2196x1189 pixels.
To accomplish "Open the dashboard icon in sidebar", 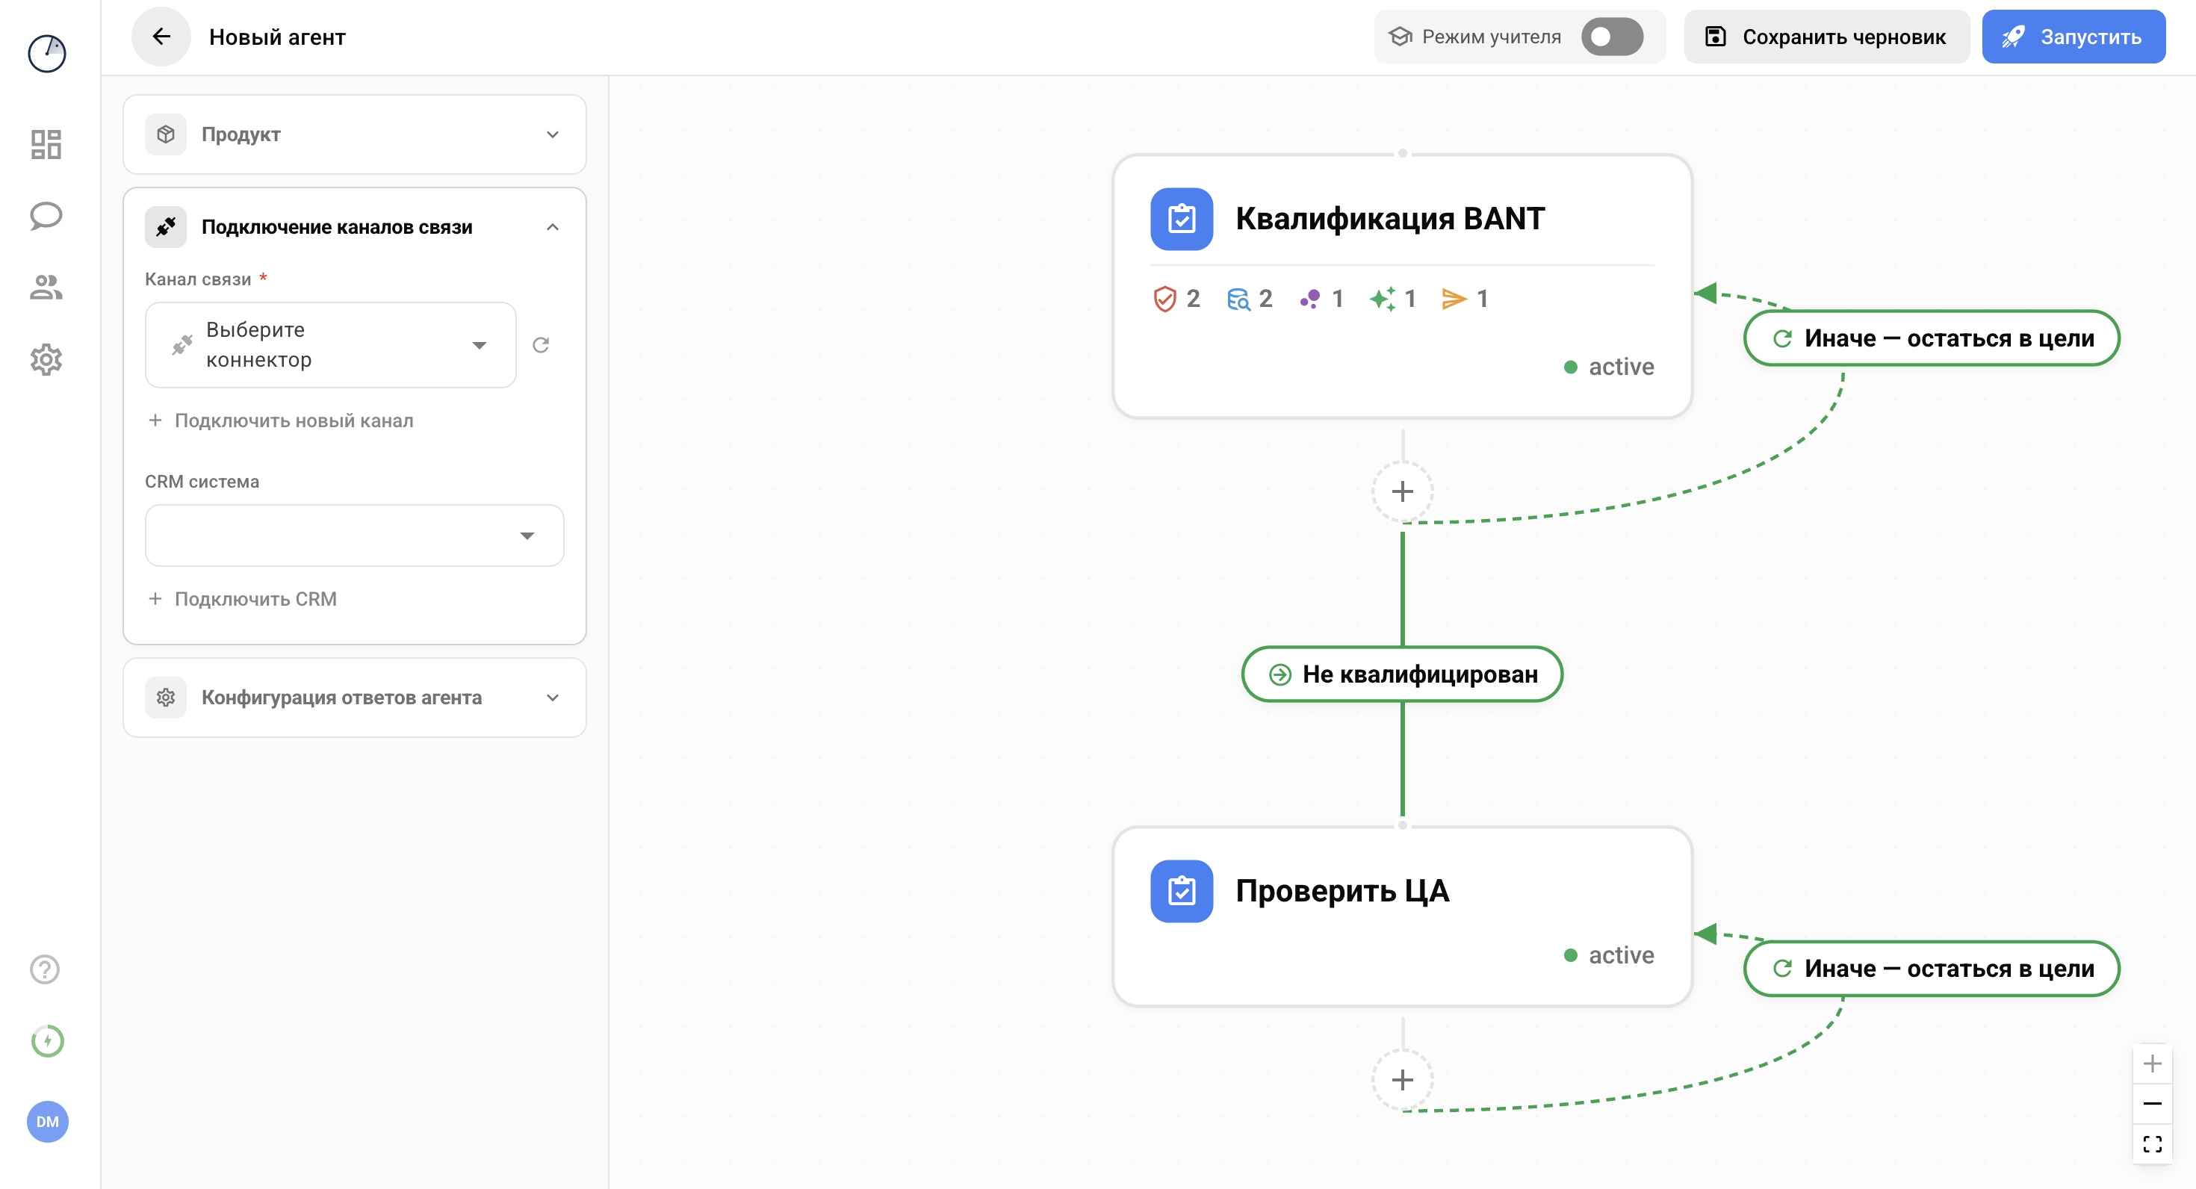I will click(46, 144).
